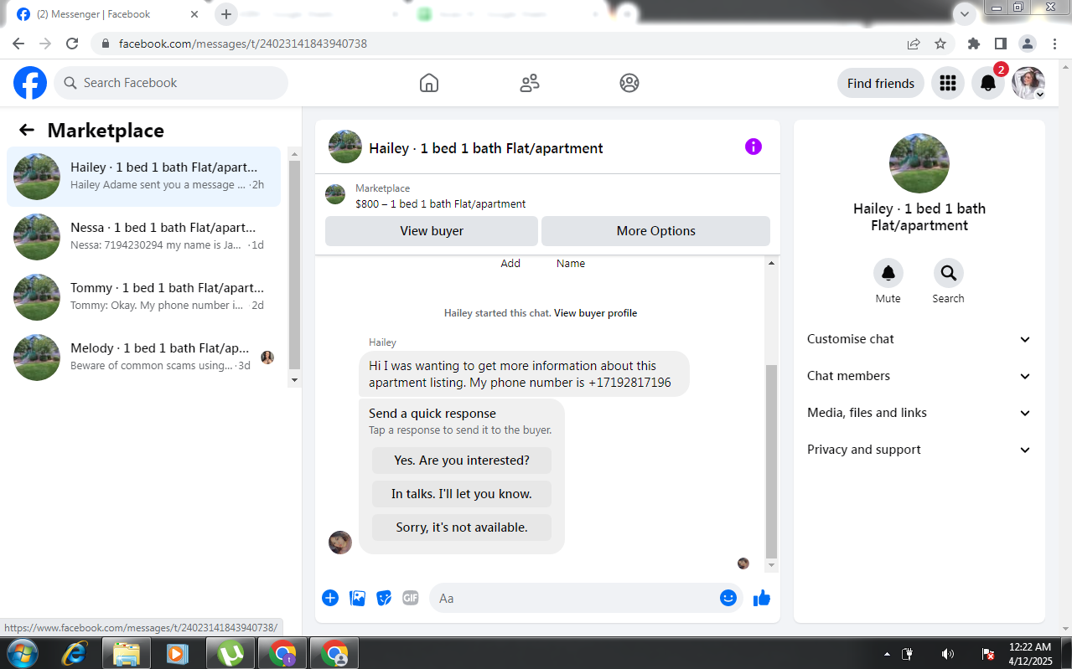The height and width of the screenshot is (669, 1072).
Task: Open Tommy's apartment conversation
Action: click(143, 296)
